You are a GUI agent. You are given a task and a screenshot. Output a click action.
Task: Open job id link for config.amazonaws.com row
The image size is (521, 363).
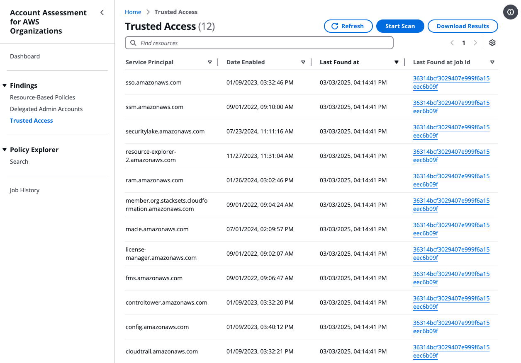451,327
